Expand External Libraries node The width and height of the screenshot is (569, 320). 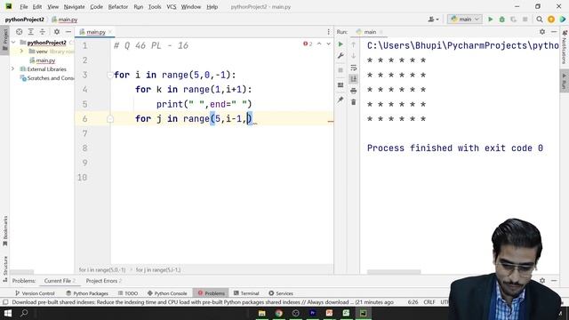[13, 69]
